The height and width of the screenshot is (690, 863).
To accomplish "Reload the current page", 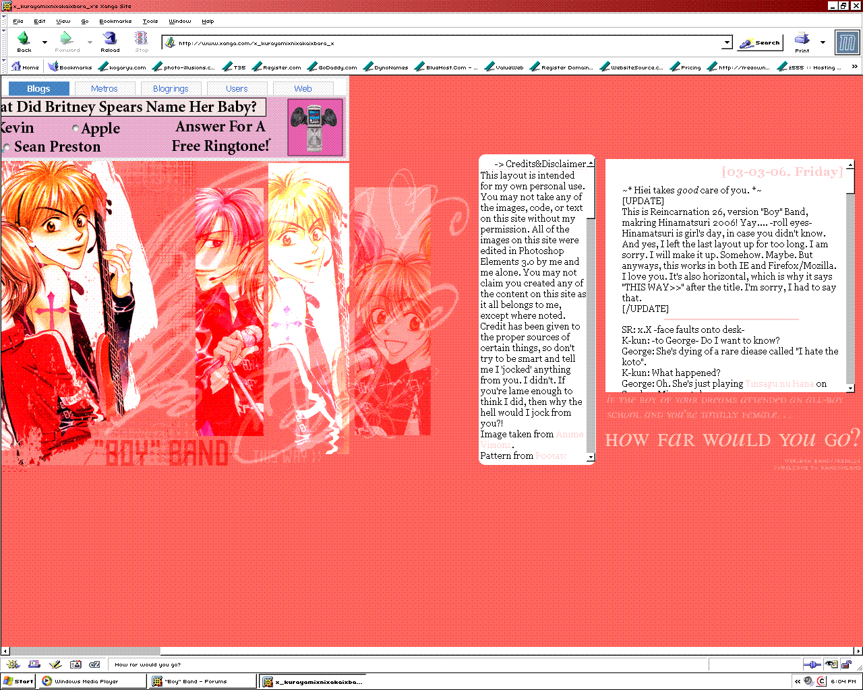I will click(x=110, y=42).
